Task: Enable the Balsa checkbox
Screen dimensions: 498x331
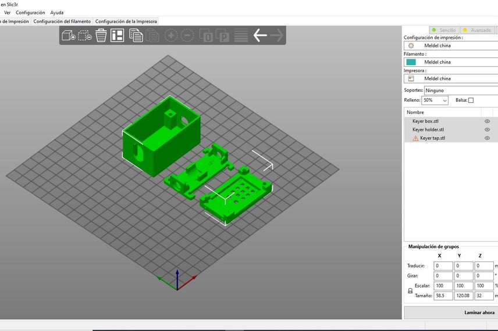Action: coord(471,100)
